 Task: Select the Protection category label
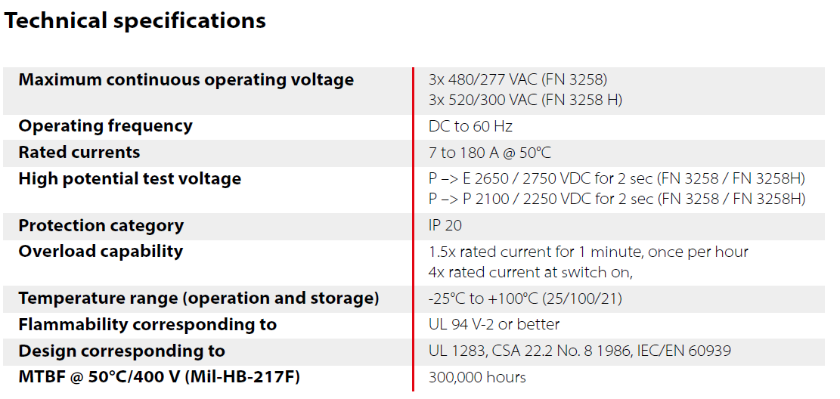101,225
